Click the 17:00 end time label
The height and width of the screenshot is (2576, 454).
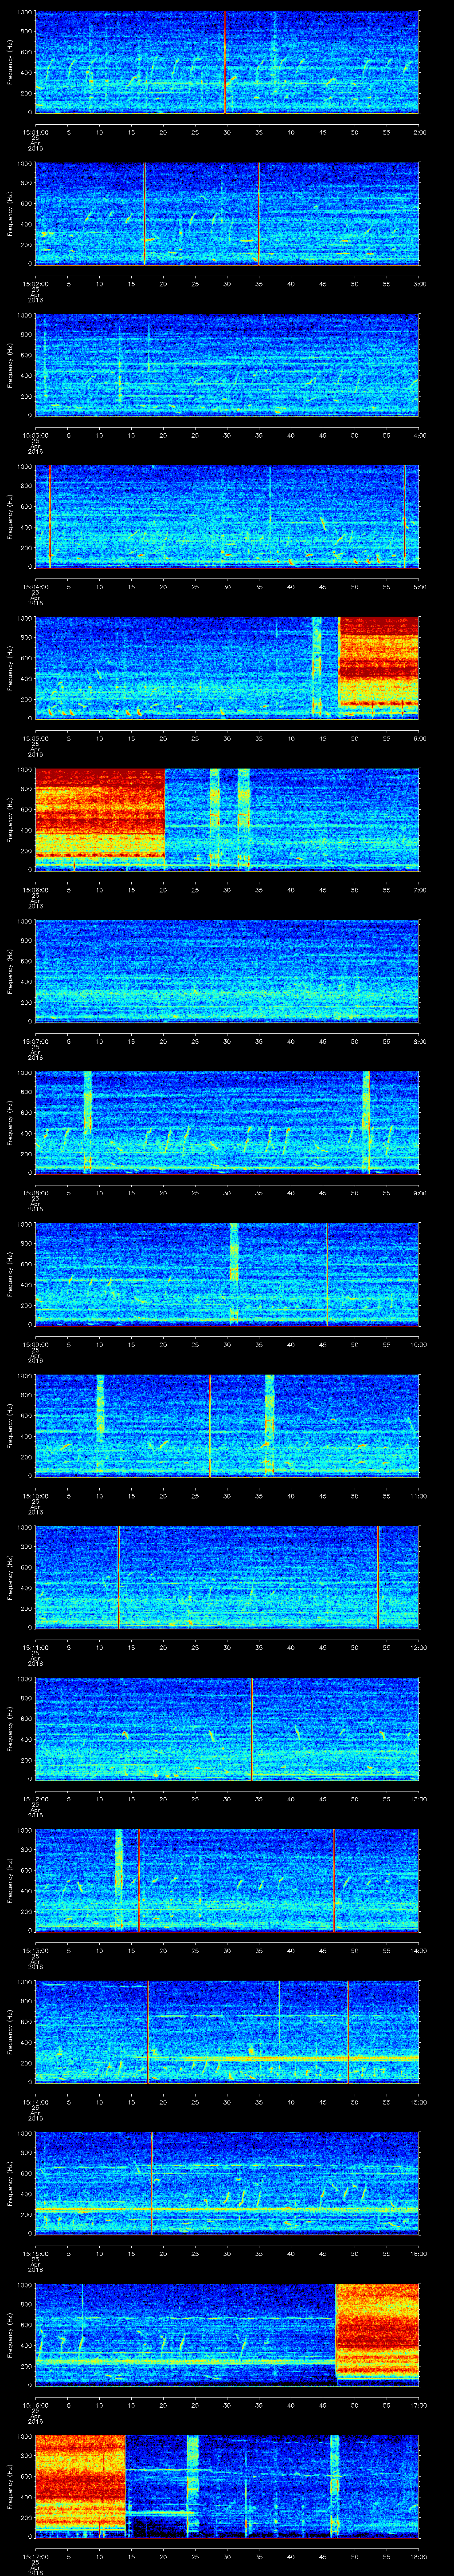pyautogui.click(x=418, y=2406)
